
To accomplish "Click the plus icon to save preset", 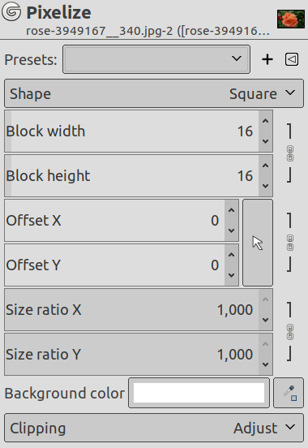I will pos(267,59).
